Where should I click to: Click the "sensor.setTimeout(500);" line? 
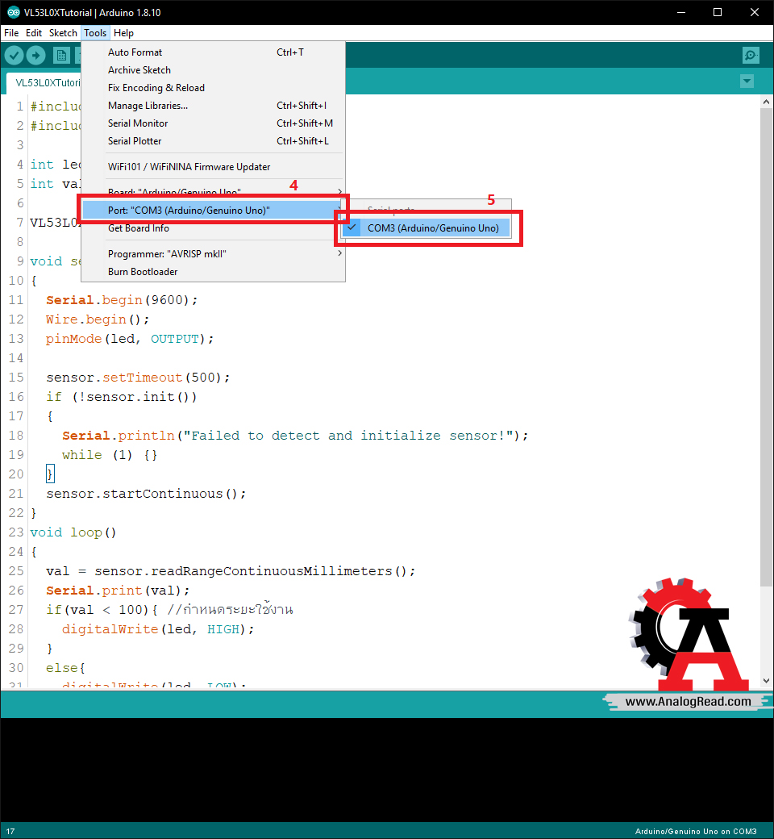coord(138,378)
